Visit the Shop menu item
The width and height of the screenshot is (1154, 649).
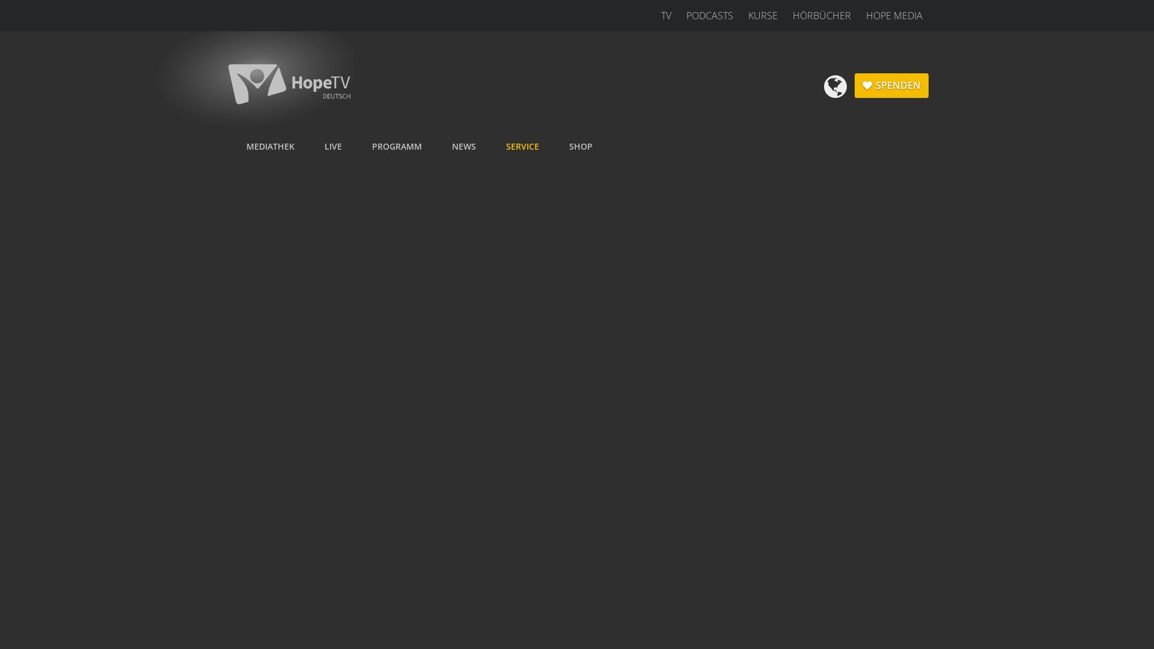(x=581, y=147)
